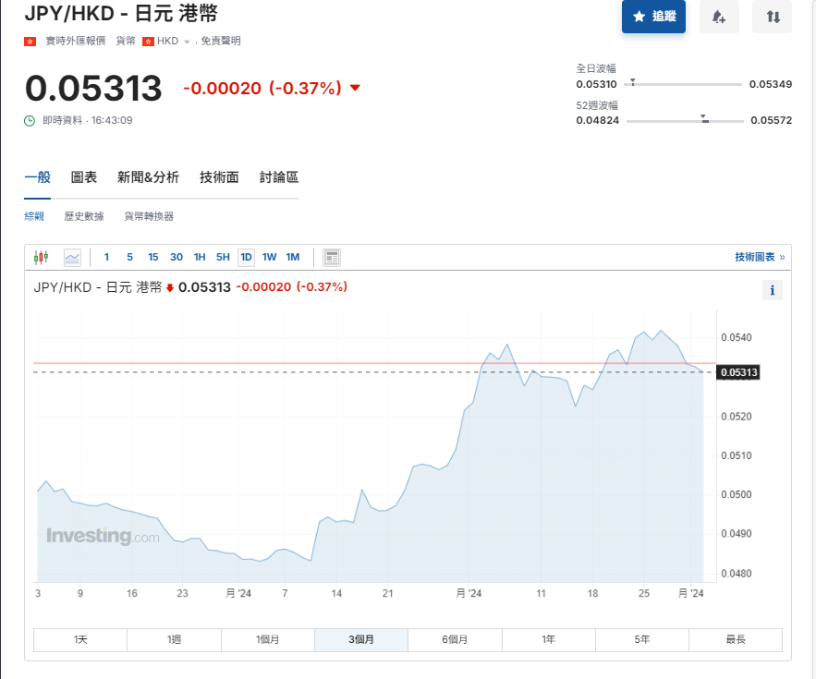Open the 圖表 tab
Image resolution: width=816 pixels, height=679 pixels.
[84, 177]
